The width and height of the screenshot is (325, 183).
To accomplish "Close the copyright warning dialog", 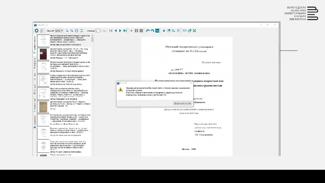I will tap(191, 83).
